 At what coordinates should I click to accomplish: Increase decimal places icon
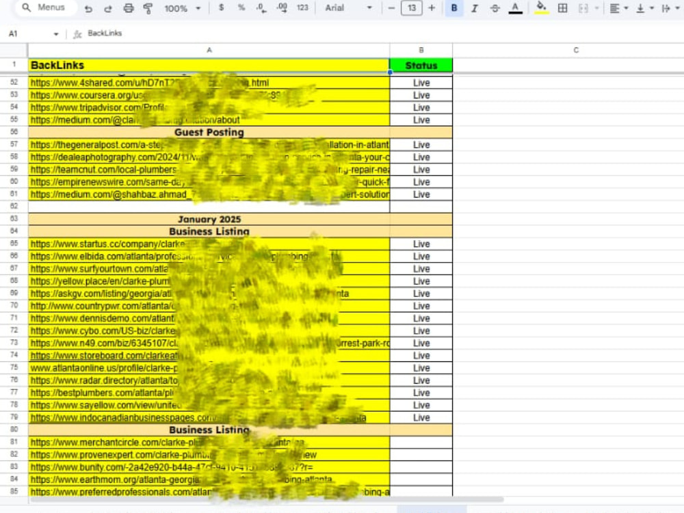click(x=282, y=8)
